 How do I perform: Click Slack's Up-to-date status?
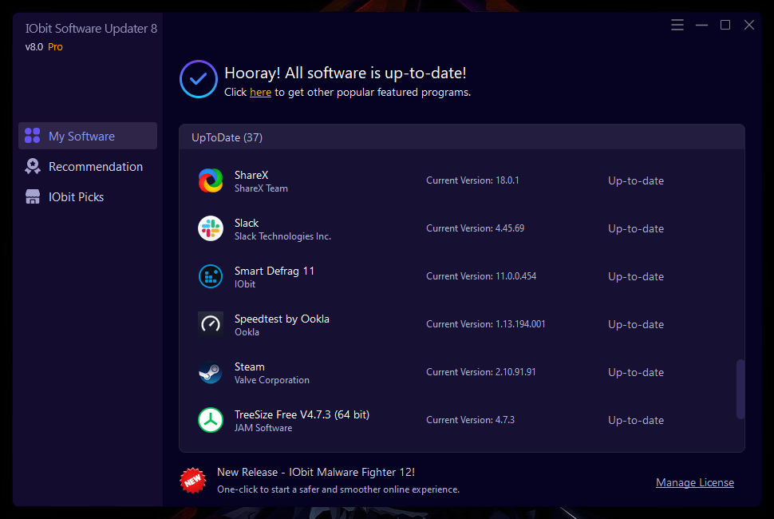636,228
